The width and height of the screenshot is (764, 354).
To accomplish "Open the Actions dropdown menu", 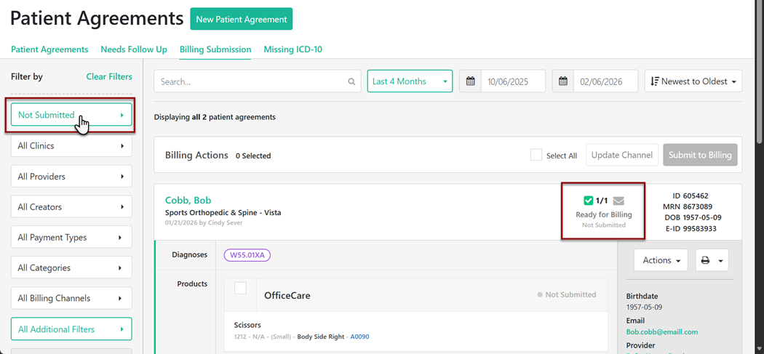I will click(x=661, y=260).
